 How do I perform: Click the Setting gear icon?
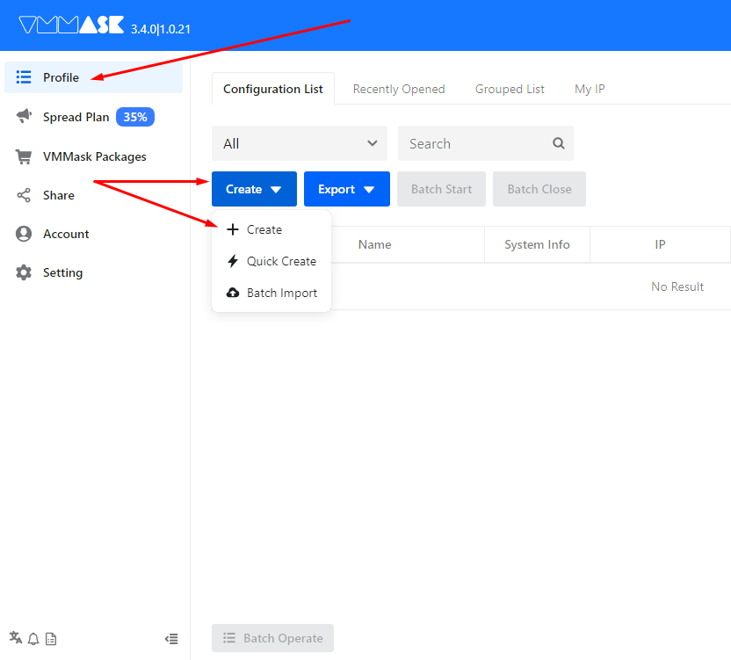coord(24,272)
